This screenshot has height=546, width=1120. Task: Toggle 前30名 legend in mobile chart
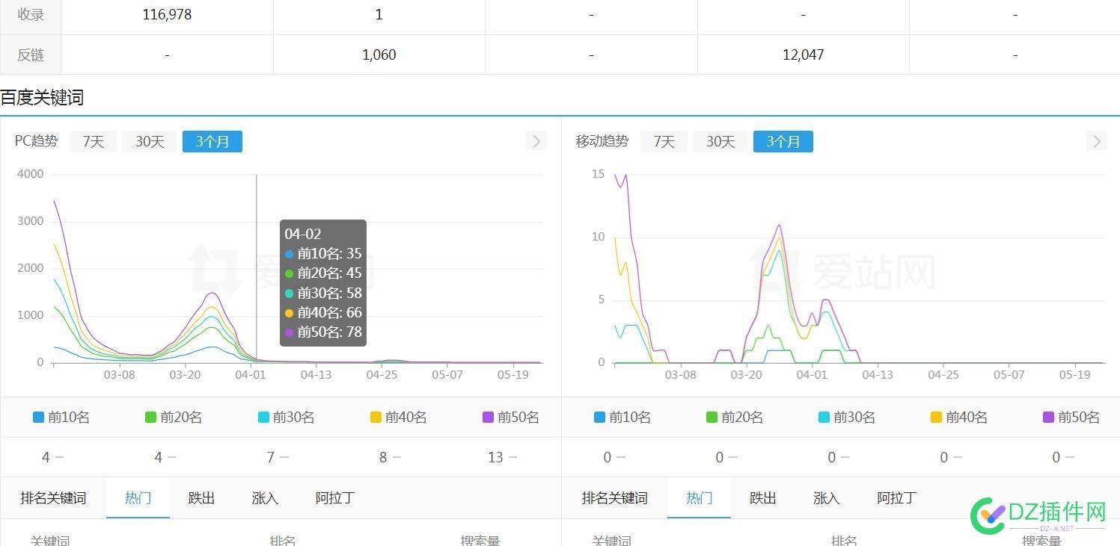847,418
